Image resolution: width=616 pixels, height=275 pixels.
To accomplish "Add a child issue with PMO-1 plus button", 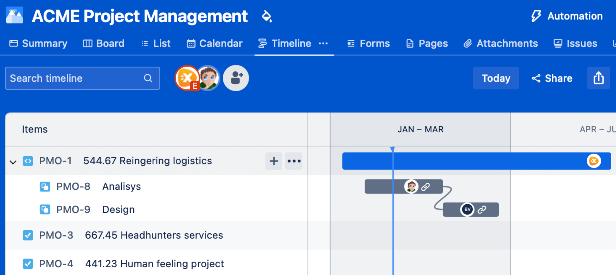I will 274,161.
